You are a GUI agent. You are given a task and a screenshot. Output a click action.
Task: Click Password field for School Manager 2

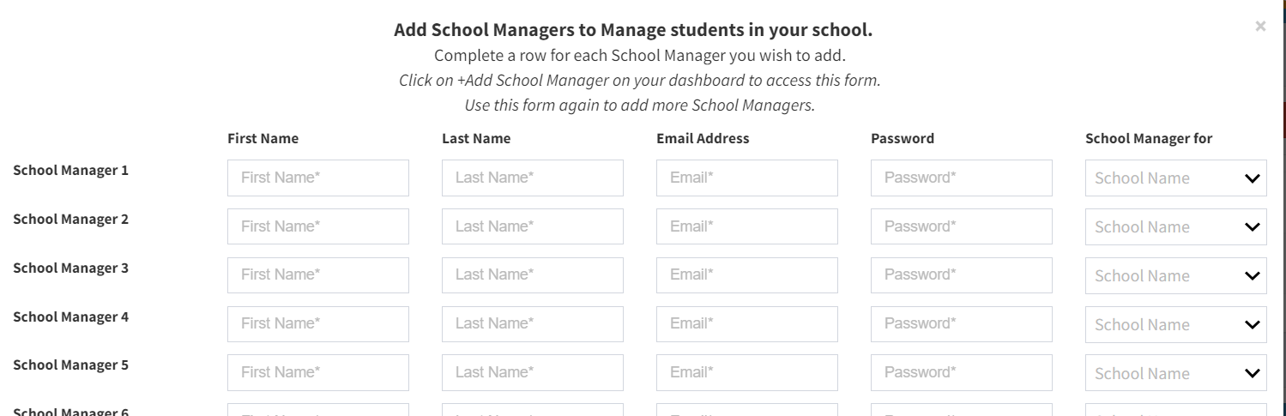[x=961, y=226]
